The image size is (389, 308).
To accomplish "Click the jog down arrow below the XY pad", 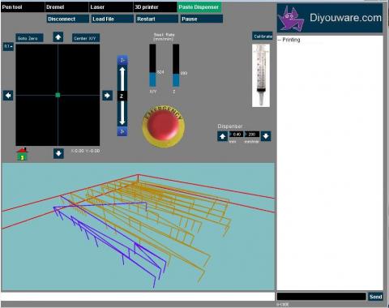I will pos(58,153).
